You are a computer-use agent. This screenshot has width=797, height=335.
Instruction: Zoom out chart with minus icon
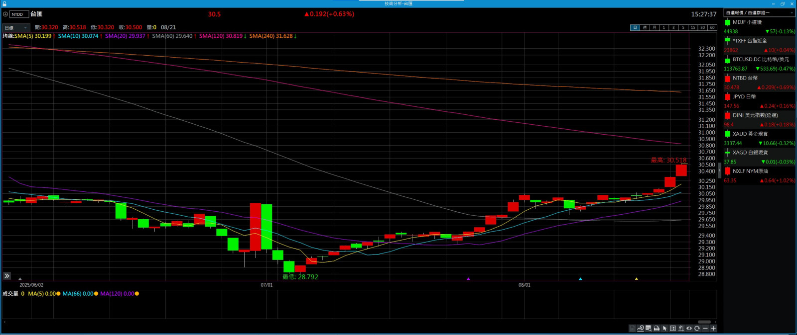click(705, 328)
